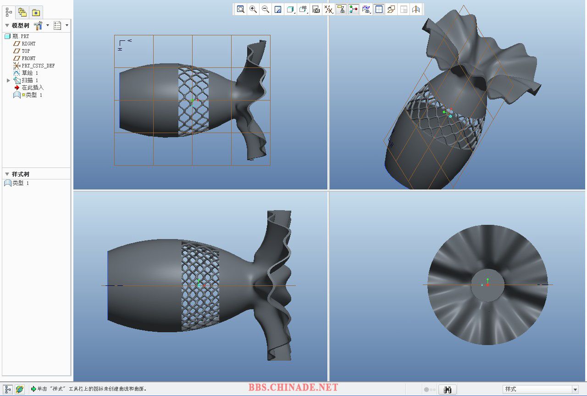
Task: Expand the 扫描 1 feature node
Action: (8, 80)
